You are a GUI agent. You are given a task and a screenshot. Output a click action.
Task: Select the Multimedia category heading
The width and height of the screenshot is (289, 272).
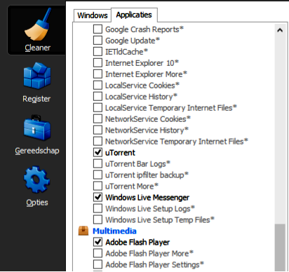(114, 231)
